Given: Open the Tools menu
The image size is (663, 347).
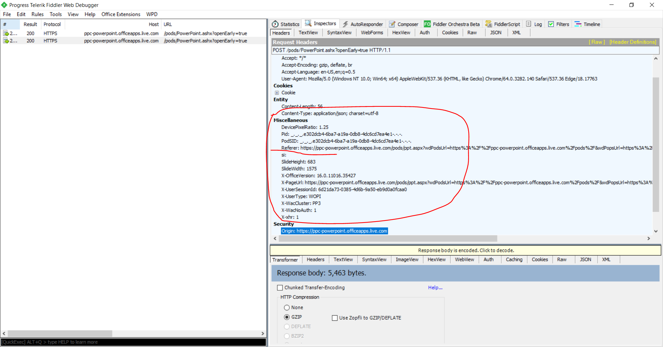Looking at the screenshot, I should [56, 14].
